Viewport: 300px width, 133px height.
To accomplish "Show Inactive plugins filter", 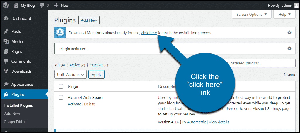I will [x=96, y=65].
